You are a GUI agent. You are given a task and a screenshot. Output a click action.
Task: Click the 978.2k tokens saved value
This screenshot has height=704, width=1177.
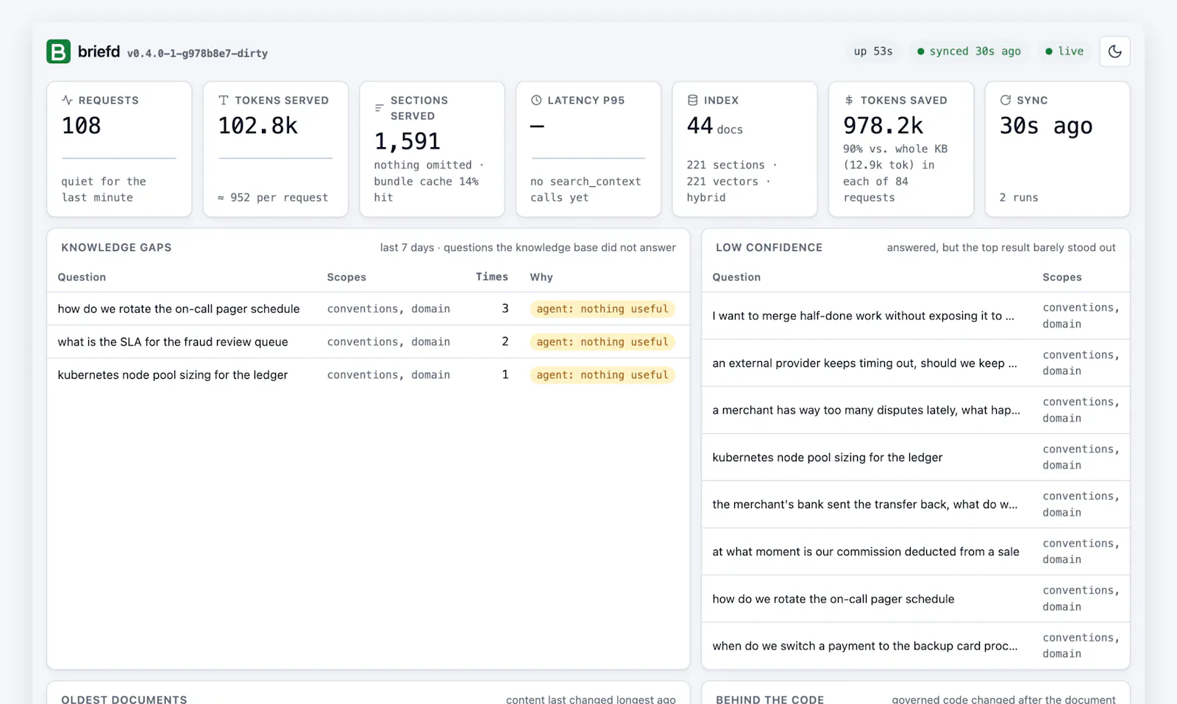coord(883,126)
